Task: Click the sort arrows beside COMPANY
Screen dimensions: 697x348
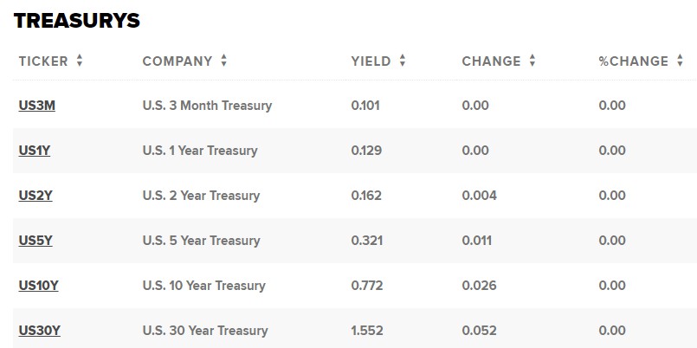Action: (x=224, y=61)
